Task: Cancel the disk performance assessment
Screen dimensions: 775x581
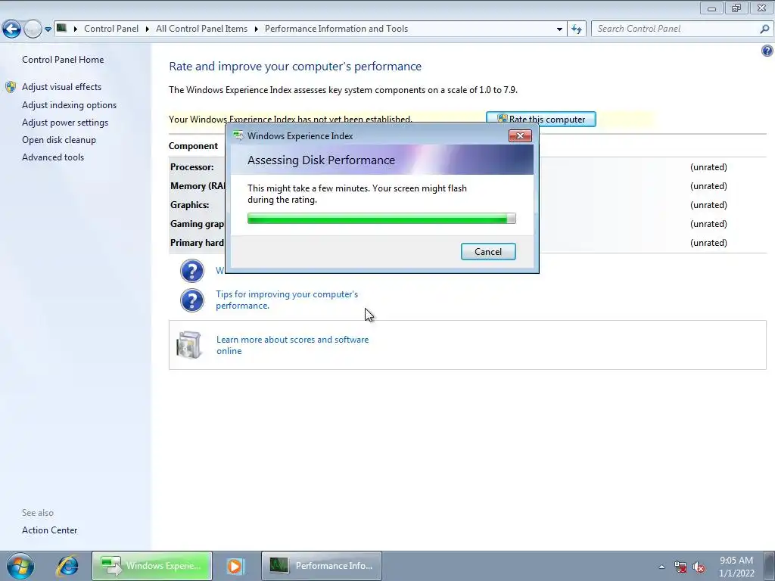Action: tap(488, 251)
